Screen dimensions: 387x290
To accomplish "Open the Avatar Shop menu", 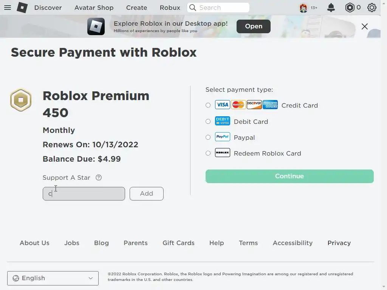I will tap(94, 8).
